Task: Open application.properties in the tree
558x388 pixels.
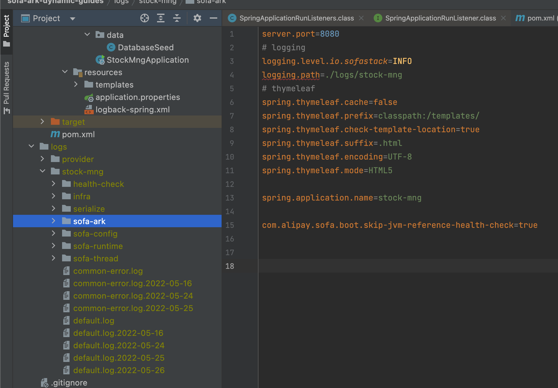Action: (x=137, y=97)
